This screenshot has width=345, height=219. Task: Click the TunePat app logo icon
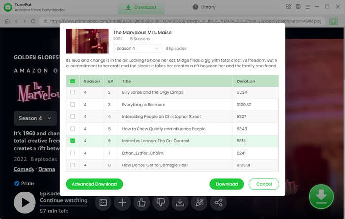coord(8,7)
